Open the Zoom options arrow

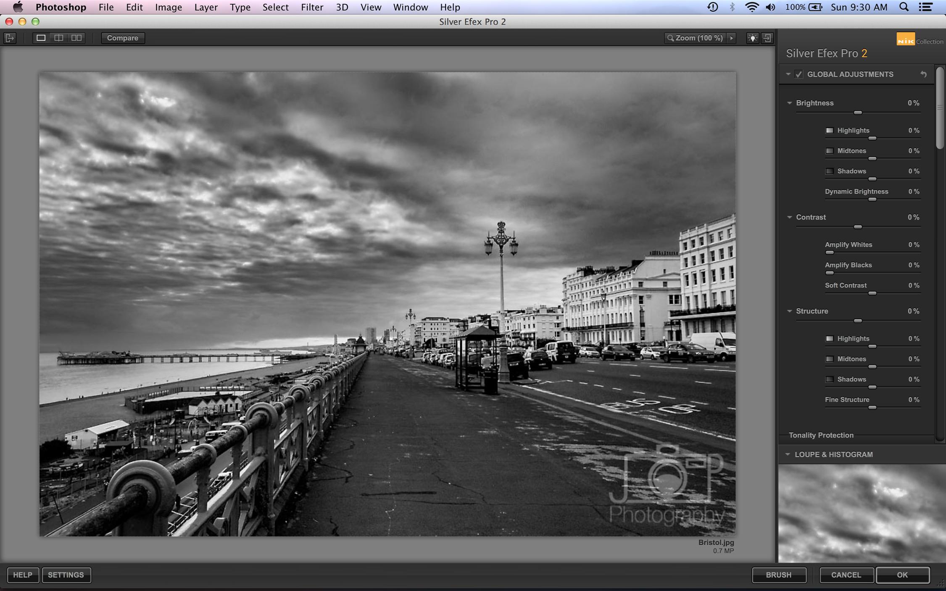732,38
